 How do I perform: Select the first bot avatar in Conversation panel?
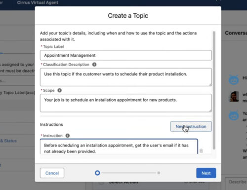pyautogui.click(x=234, y=80)
